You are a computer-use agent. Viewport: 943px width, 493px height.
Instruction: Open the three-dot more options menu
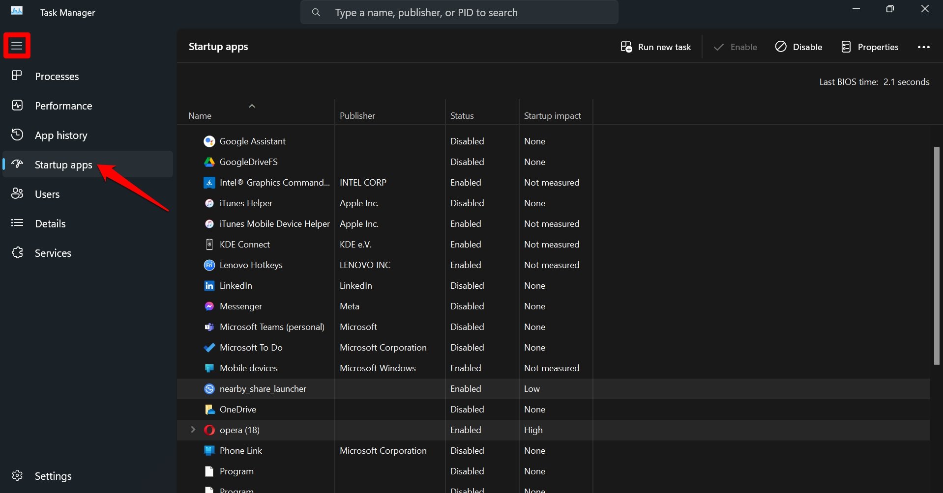924,47
